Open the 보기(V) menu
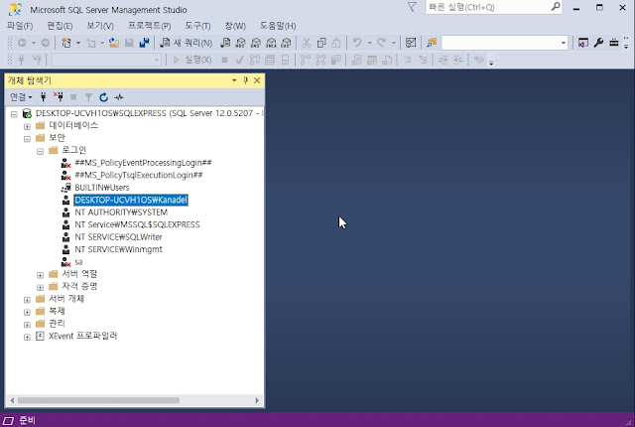635x427 pixels. [x=100, y=26]
